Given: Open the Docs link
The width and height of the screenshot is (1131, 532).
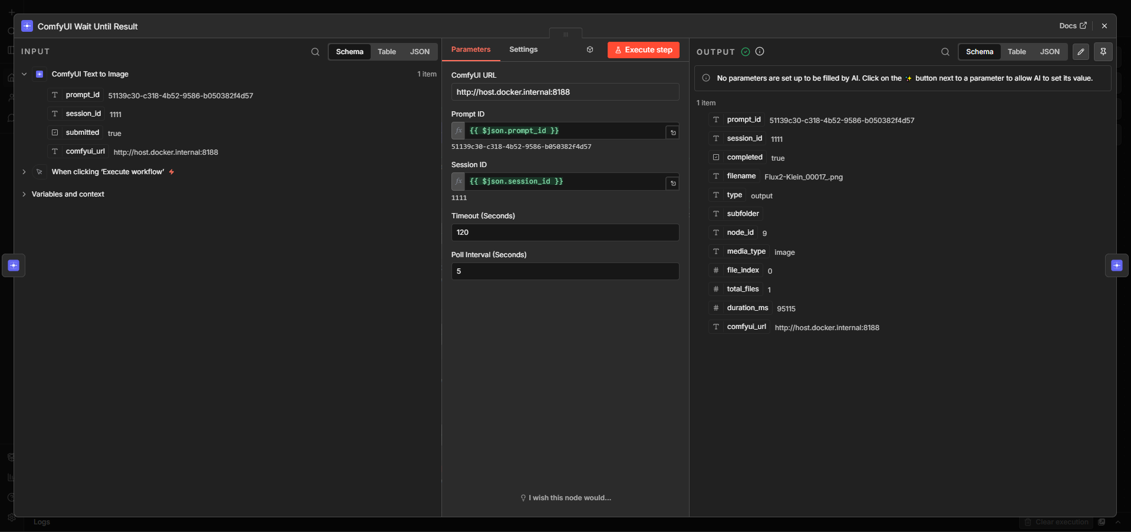Looking at the screenshot, I should coord(1072,26).
